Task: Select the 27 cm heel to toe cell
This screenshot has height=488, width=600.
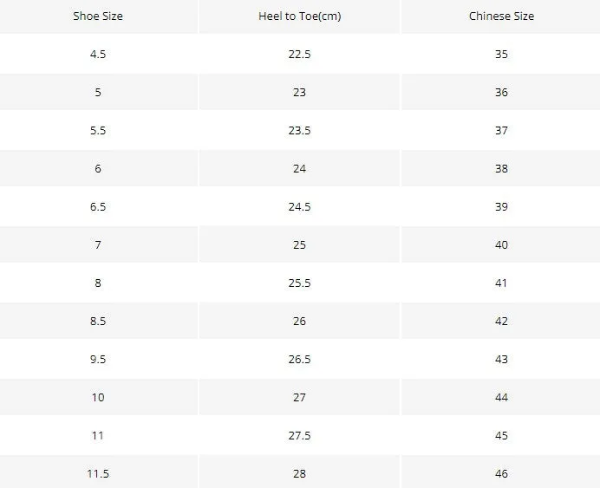Action: point(299,397)
